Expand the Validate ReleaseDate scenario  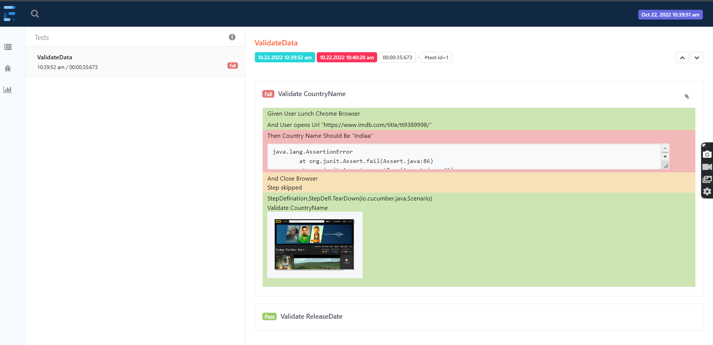pos(479,317)
